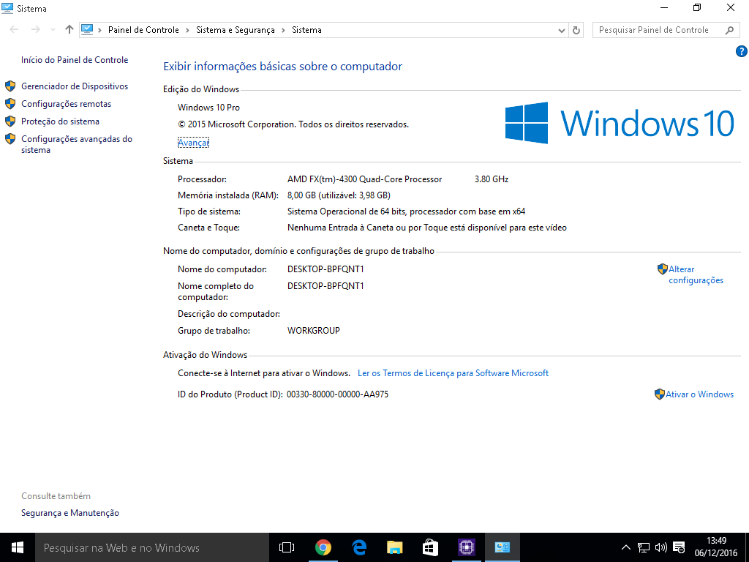The width and height of the screenshot is (749, 562).
Task: Open File Explorer from the taskbar
Action: coord(394,547)
